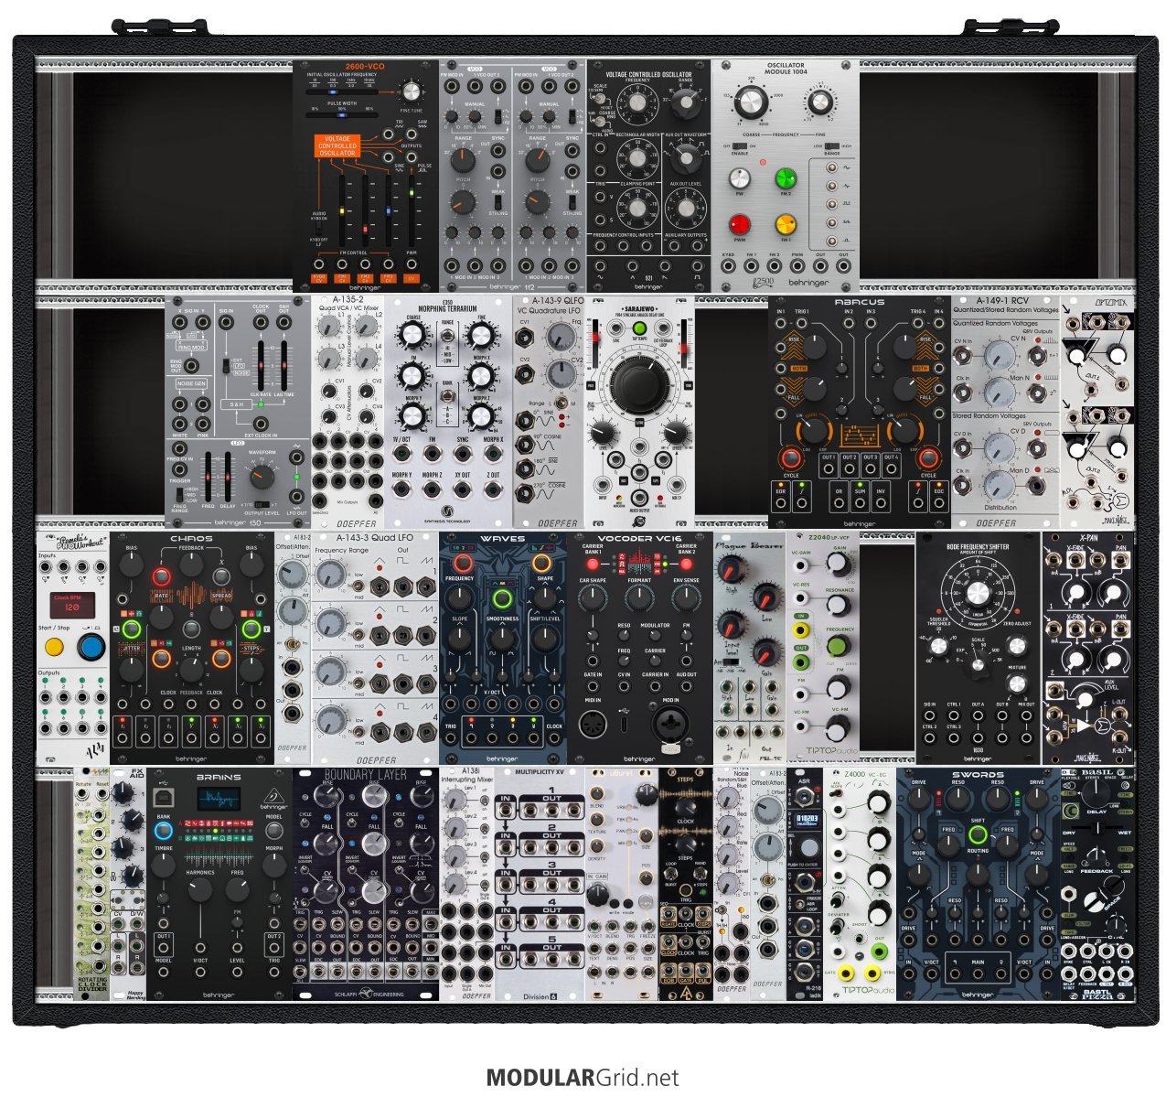Flip the Freq Range High/Mid/Low switch on Behringer 150
This screenshot has width=1166, height=1097.
(x=178, y=494)
